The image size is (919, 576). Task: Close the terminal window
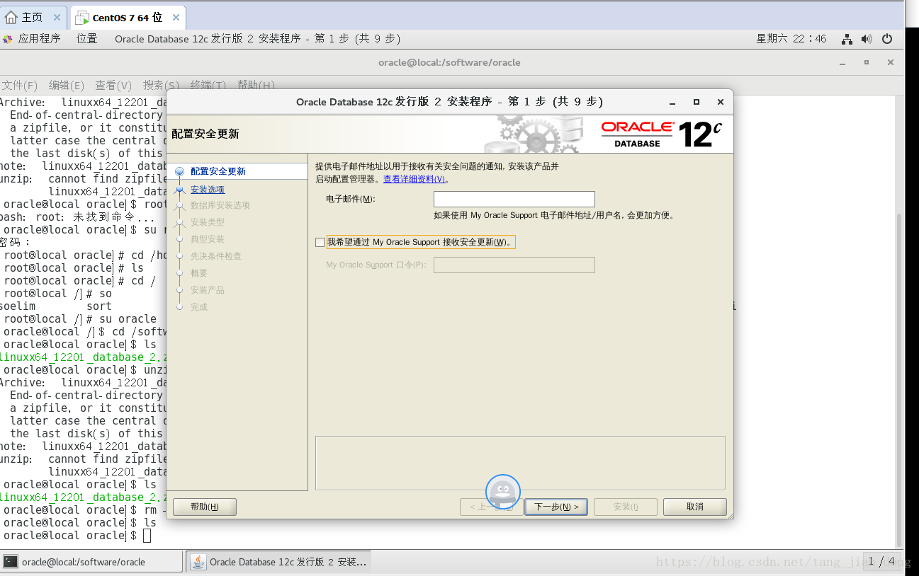tap(889, 63)
